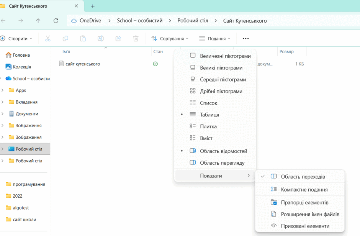Refresh the current folder view
360x236 pixels.
[56, 21]
